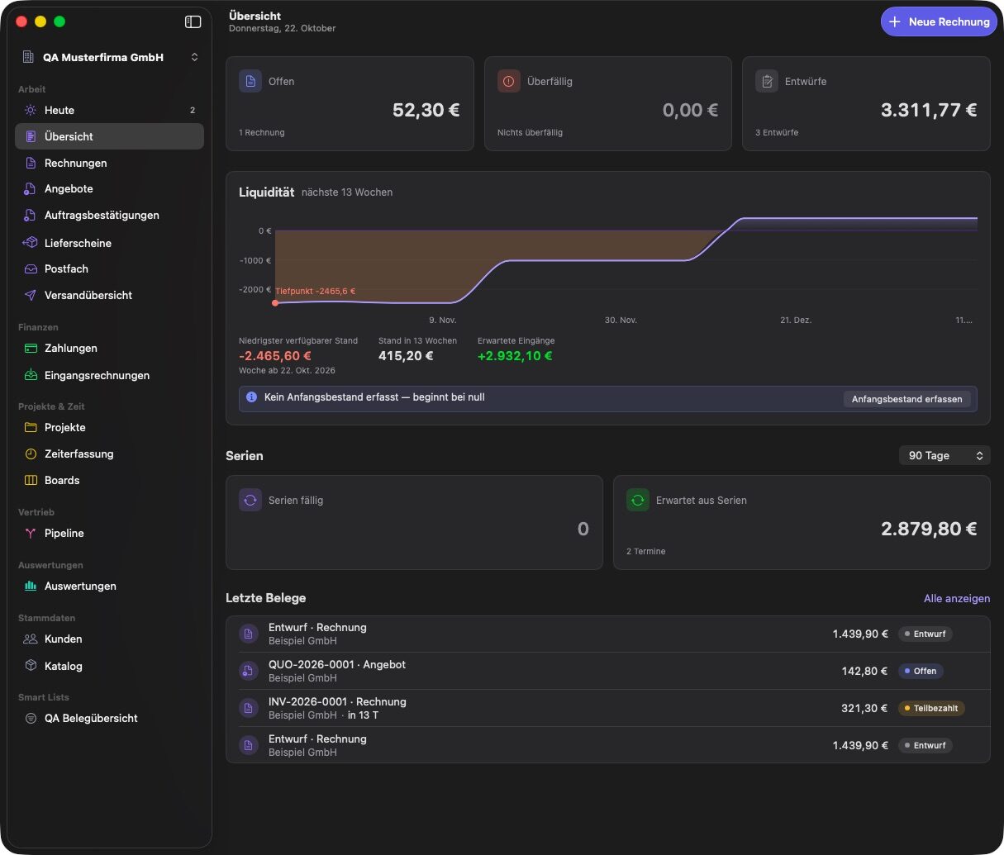Click the Heute badge count 2
The width and height of the screenshot is (1004, 855).
(193, 110)
